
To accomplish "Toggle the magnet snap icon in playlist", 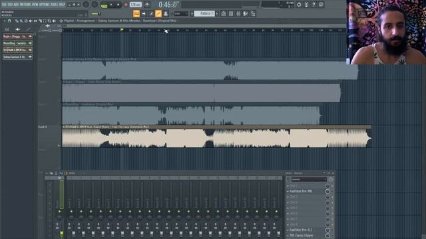I will (9, 21).
